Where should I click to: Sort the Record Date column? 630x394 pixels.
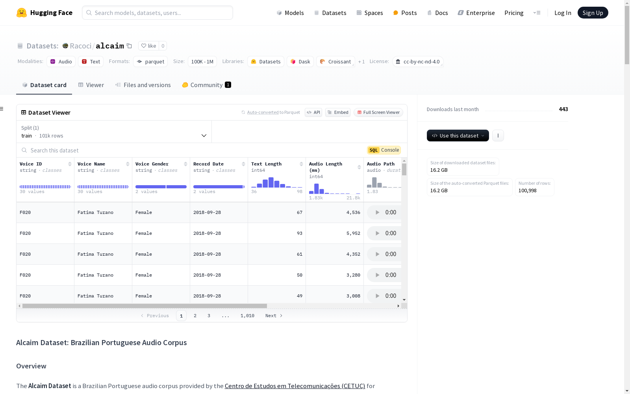point(243,164)
